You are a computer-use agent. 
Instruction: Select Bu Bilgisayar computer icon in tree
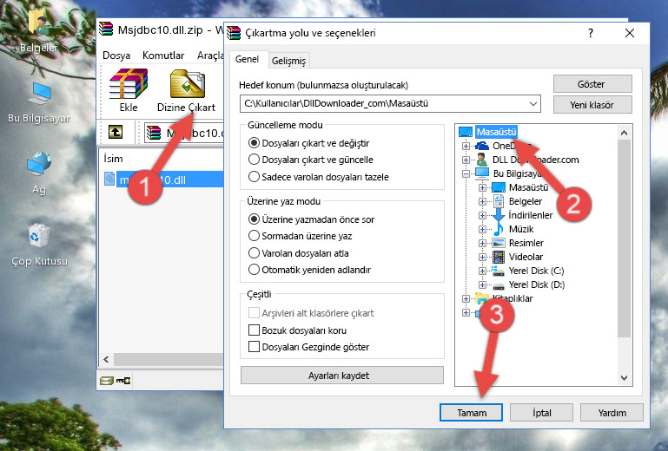(482, 173)
